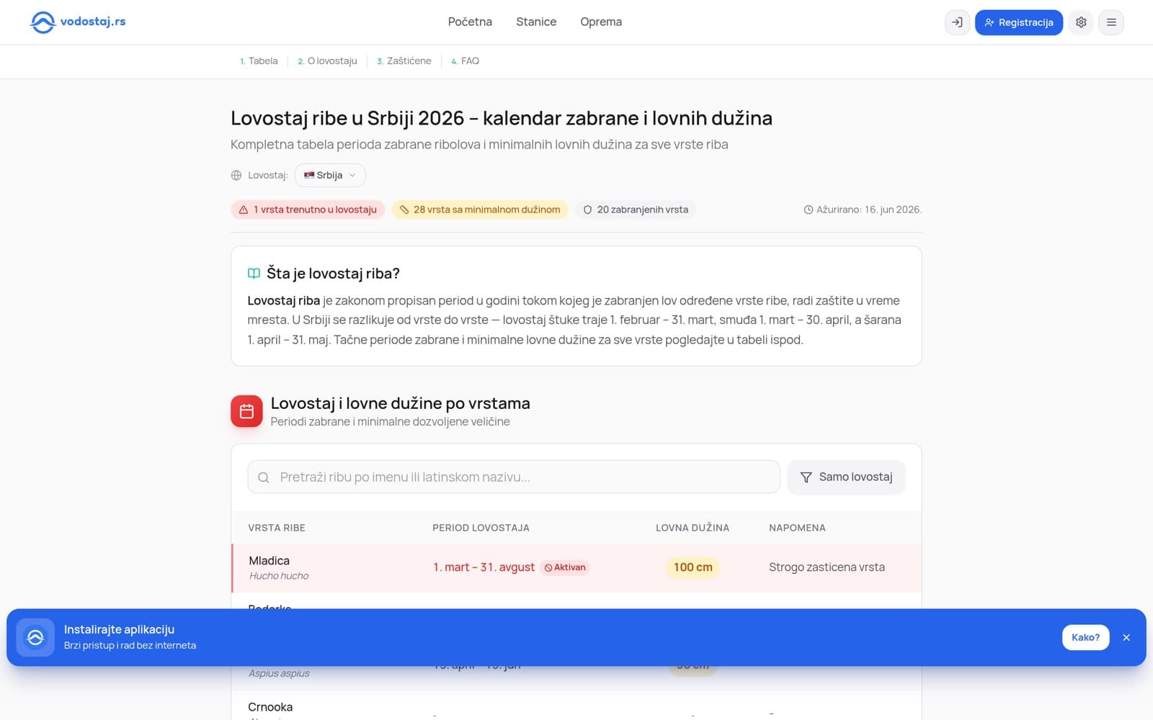Click the ruler icon in yellow badge

click(x=404, y=210)
